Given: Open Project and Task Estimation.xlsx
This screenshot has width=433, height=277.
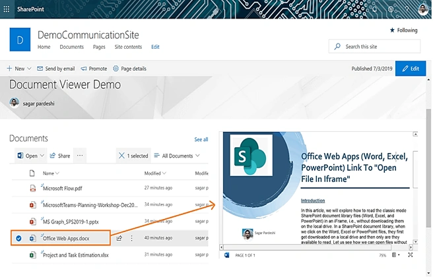Looking at the screenshot, I should coord(76,255).
